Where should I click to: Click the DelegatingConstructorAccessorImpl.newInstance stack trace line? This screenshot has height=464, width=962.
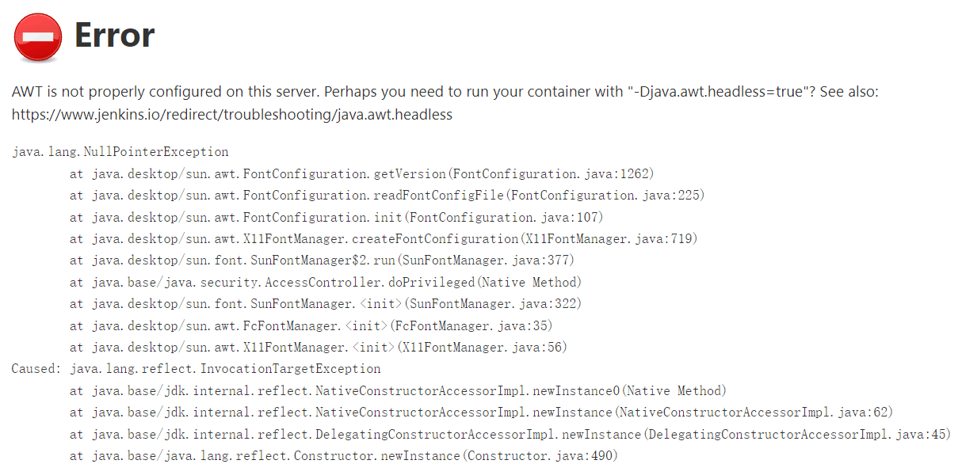coord(510,435)
